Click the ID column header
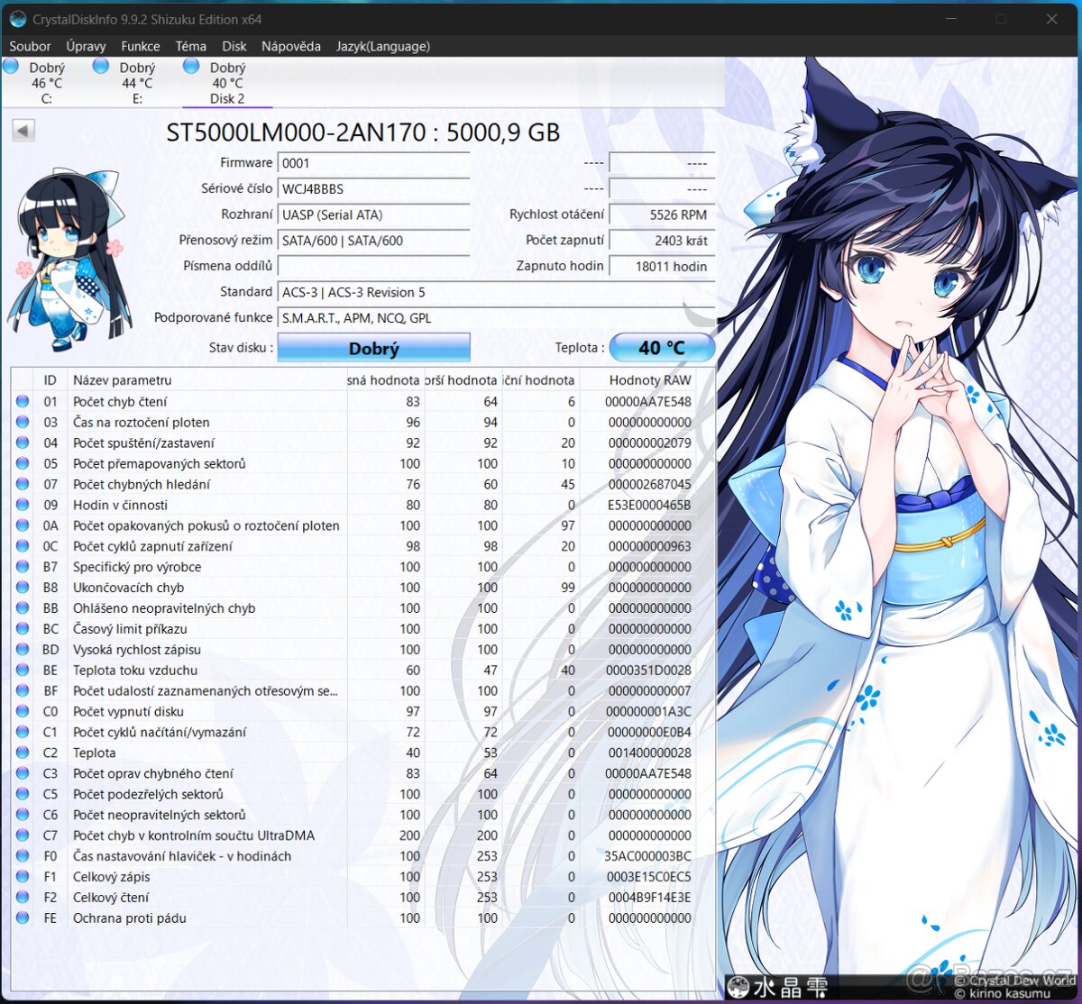The width and height of the screenshot is (1082, 1004). coord(50,380)
